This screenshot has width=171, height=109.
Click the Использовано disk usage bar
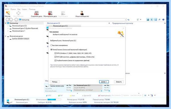tap(54, 100)
